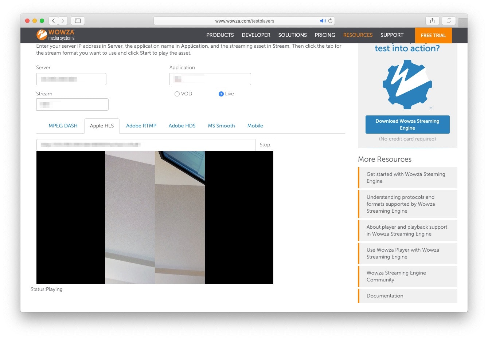Add a new tab with plus button

click(463, 23)
